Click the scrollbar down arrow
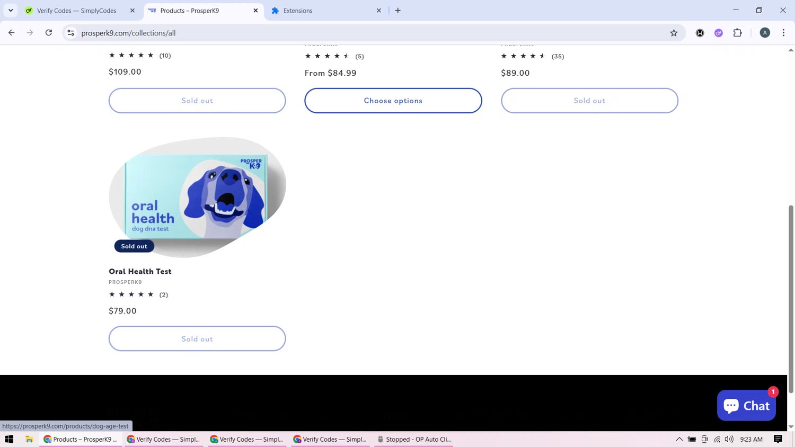 pos(791,427)
